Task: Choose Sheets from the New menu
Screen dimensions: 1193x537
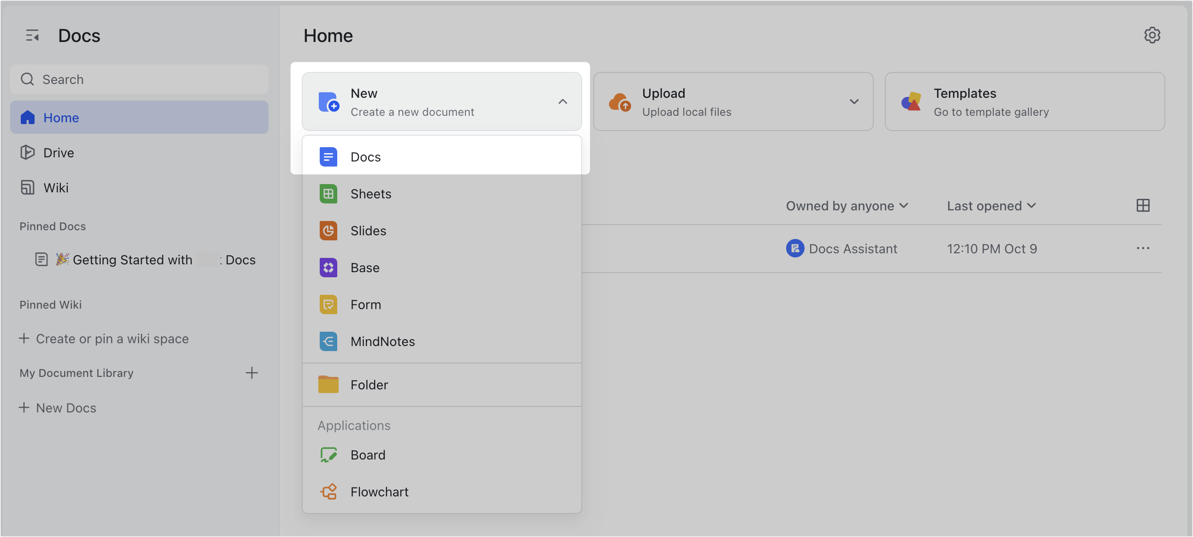Action: pyautogui.click(x=442, y=194)
